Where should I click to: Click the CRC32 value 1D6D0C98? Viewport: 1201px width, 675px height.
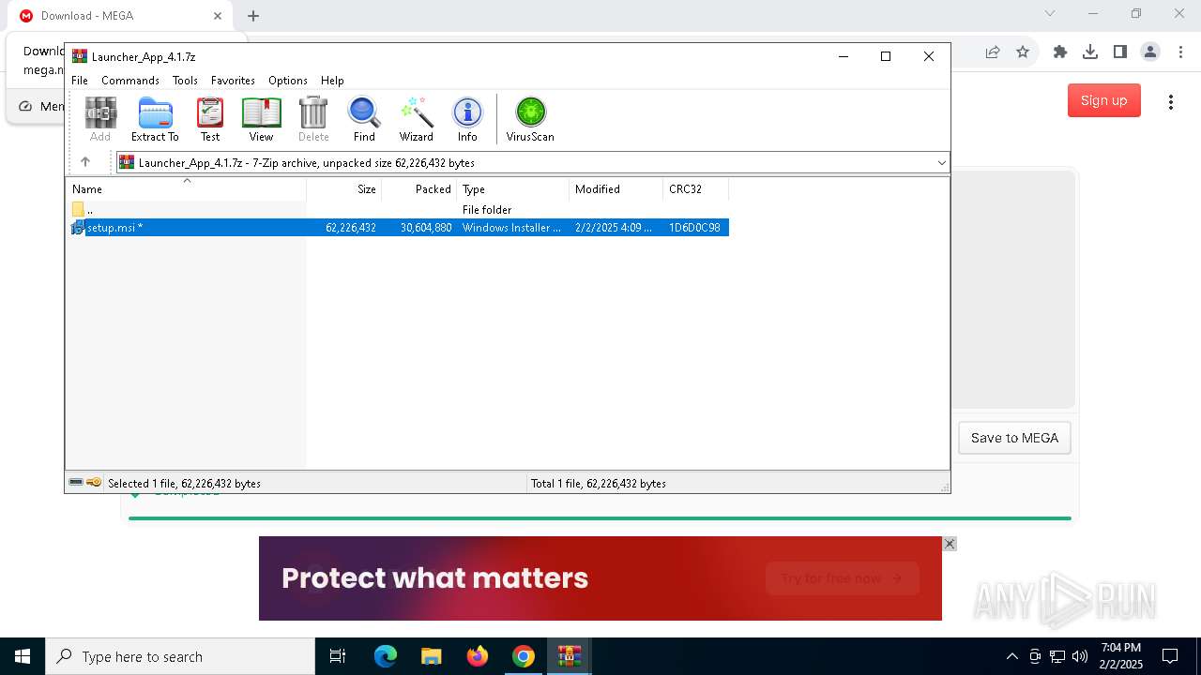tap(694, 228)
